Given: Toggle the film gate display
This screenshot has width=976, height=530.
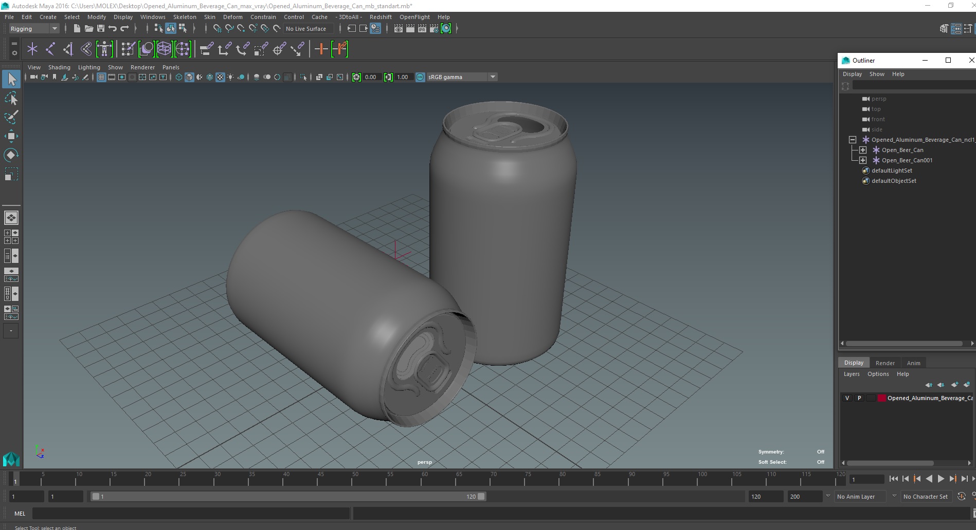Looking at the screenshot, I should [x=112, y=77].
